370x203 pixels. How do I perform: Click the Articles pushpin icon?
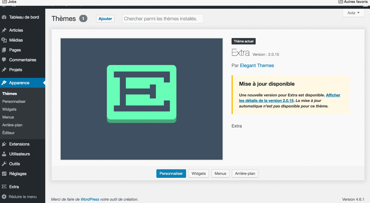tap(4, 30)
